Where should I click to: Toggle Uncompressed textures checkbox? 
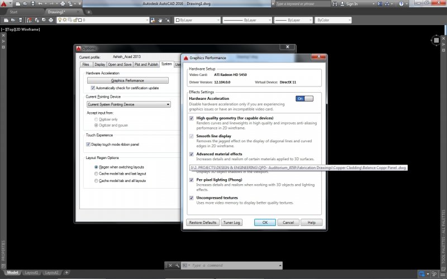click(x=192, y=198)
